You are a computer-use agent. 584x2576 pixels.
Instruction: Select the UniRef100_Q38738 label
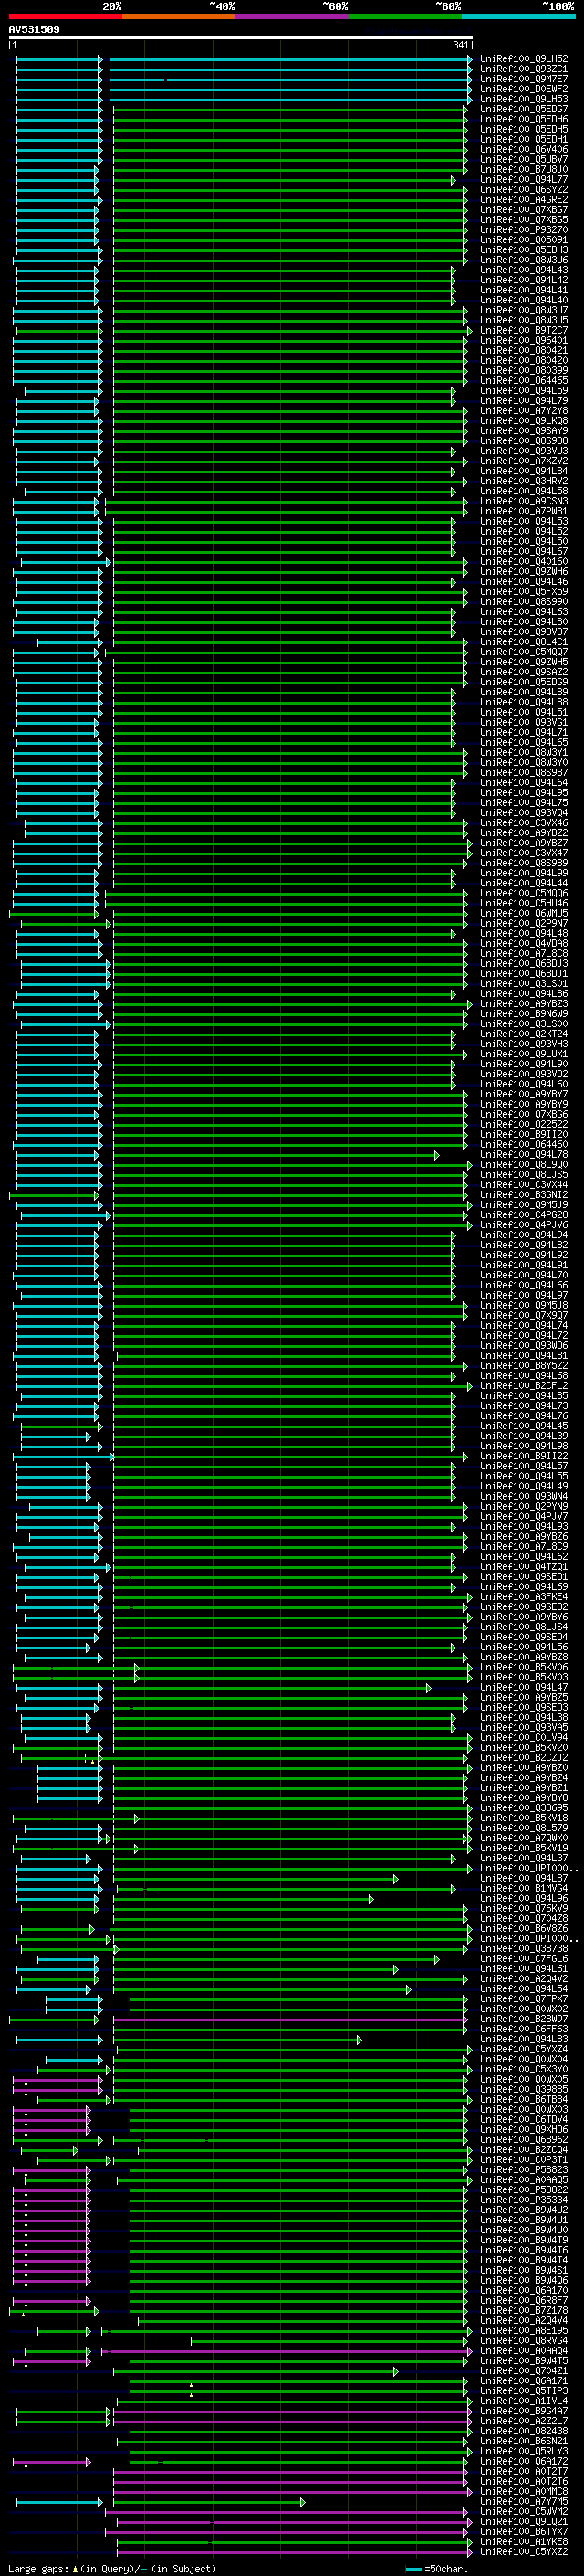pyautogui.click(x=524, y=1948)
